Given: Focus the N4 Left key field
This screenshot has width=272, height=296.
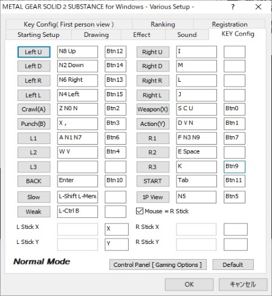Looking at the screenshot, I should click(x=77, y=95).
